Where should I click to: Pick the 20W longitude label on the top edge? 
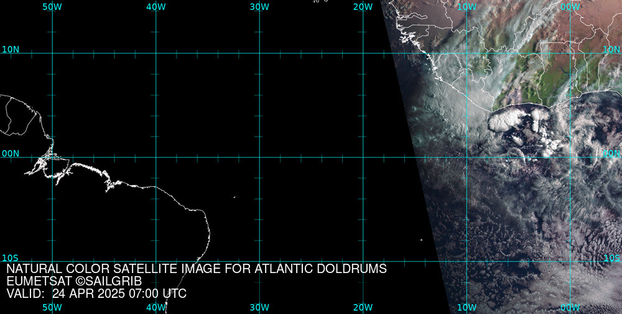pos(363,7)
